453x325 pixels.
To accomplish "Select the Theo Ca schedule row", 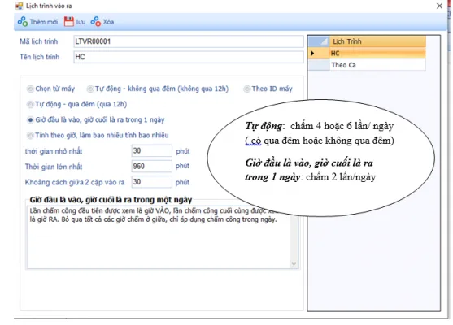I will pyautogui.click(x=377, y=65).
